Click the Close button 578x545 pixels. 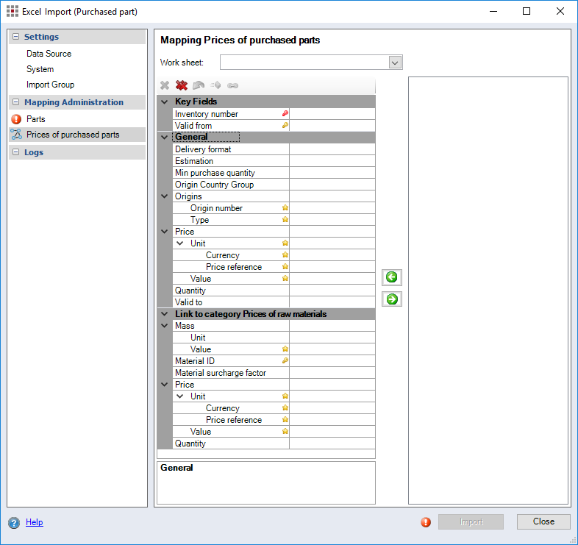(543, 521)
